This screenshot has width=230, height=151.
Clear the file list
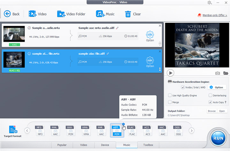133,14
